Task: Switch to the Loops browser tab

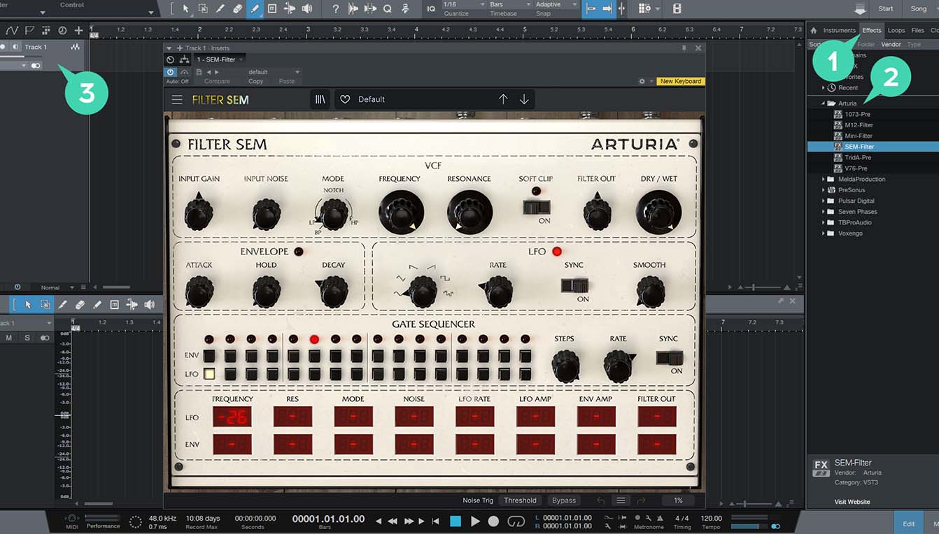Action: pyautogui.click(x=896, y=30)
